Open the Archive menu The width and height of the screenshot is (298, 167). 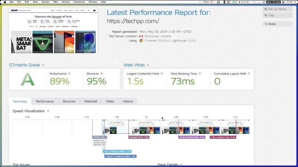click(x=66, y=2)
